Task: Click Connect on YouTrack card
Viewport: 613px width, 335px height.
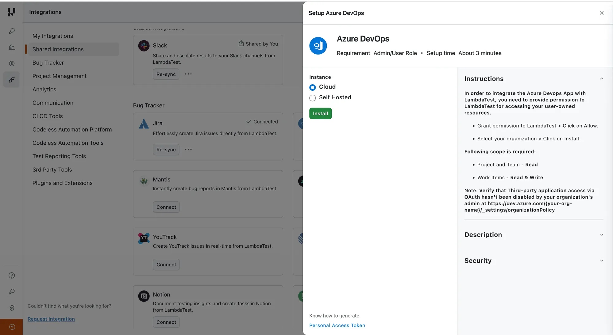Action: point(166,265)
